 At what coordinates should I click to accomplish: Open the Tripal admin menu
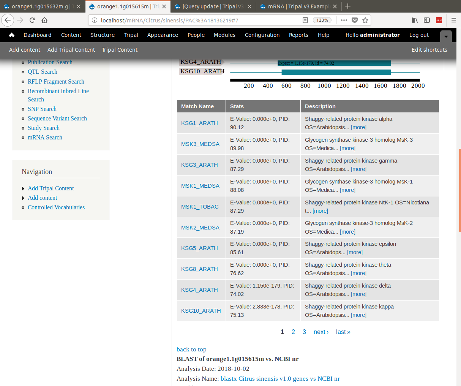(131, 35)
